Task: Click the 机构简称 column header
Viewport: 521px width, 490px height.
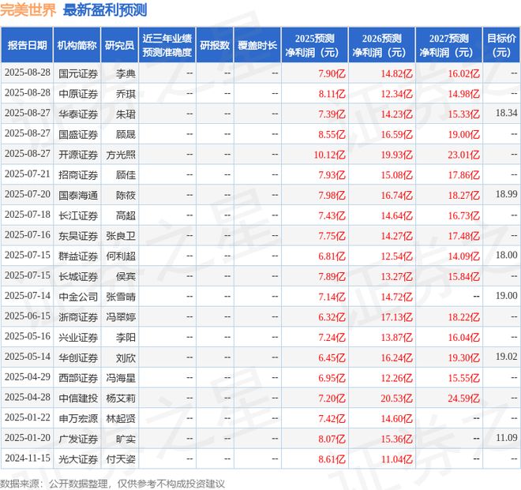Action: tap(77, 45)
